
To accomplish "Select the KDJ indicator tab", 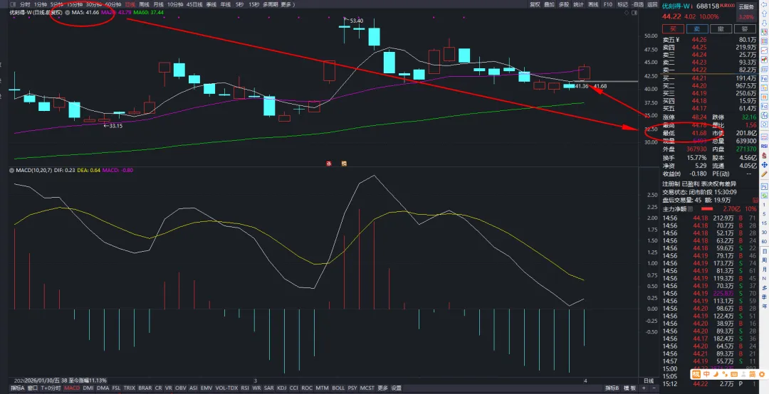I will (x=281, y=388).
